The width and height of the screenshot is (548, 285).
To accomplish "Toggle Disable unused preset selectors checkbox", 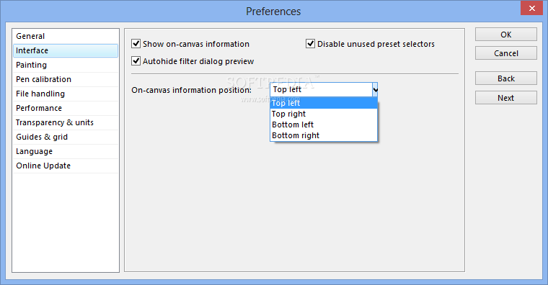I will tap(310, 44).
